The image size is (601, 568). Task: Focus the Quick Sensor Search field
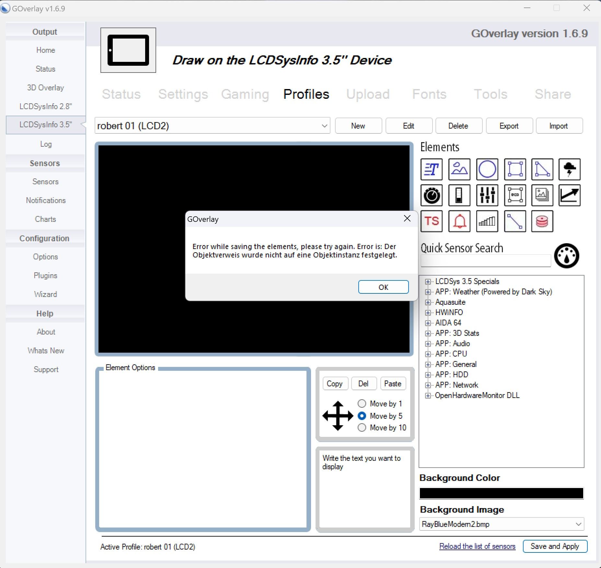pyautogui.click(x=486, y=261)
